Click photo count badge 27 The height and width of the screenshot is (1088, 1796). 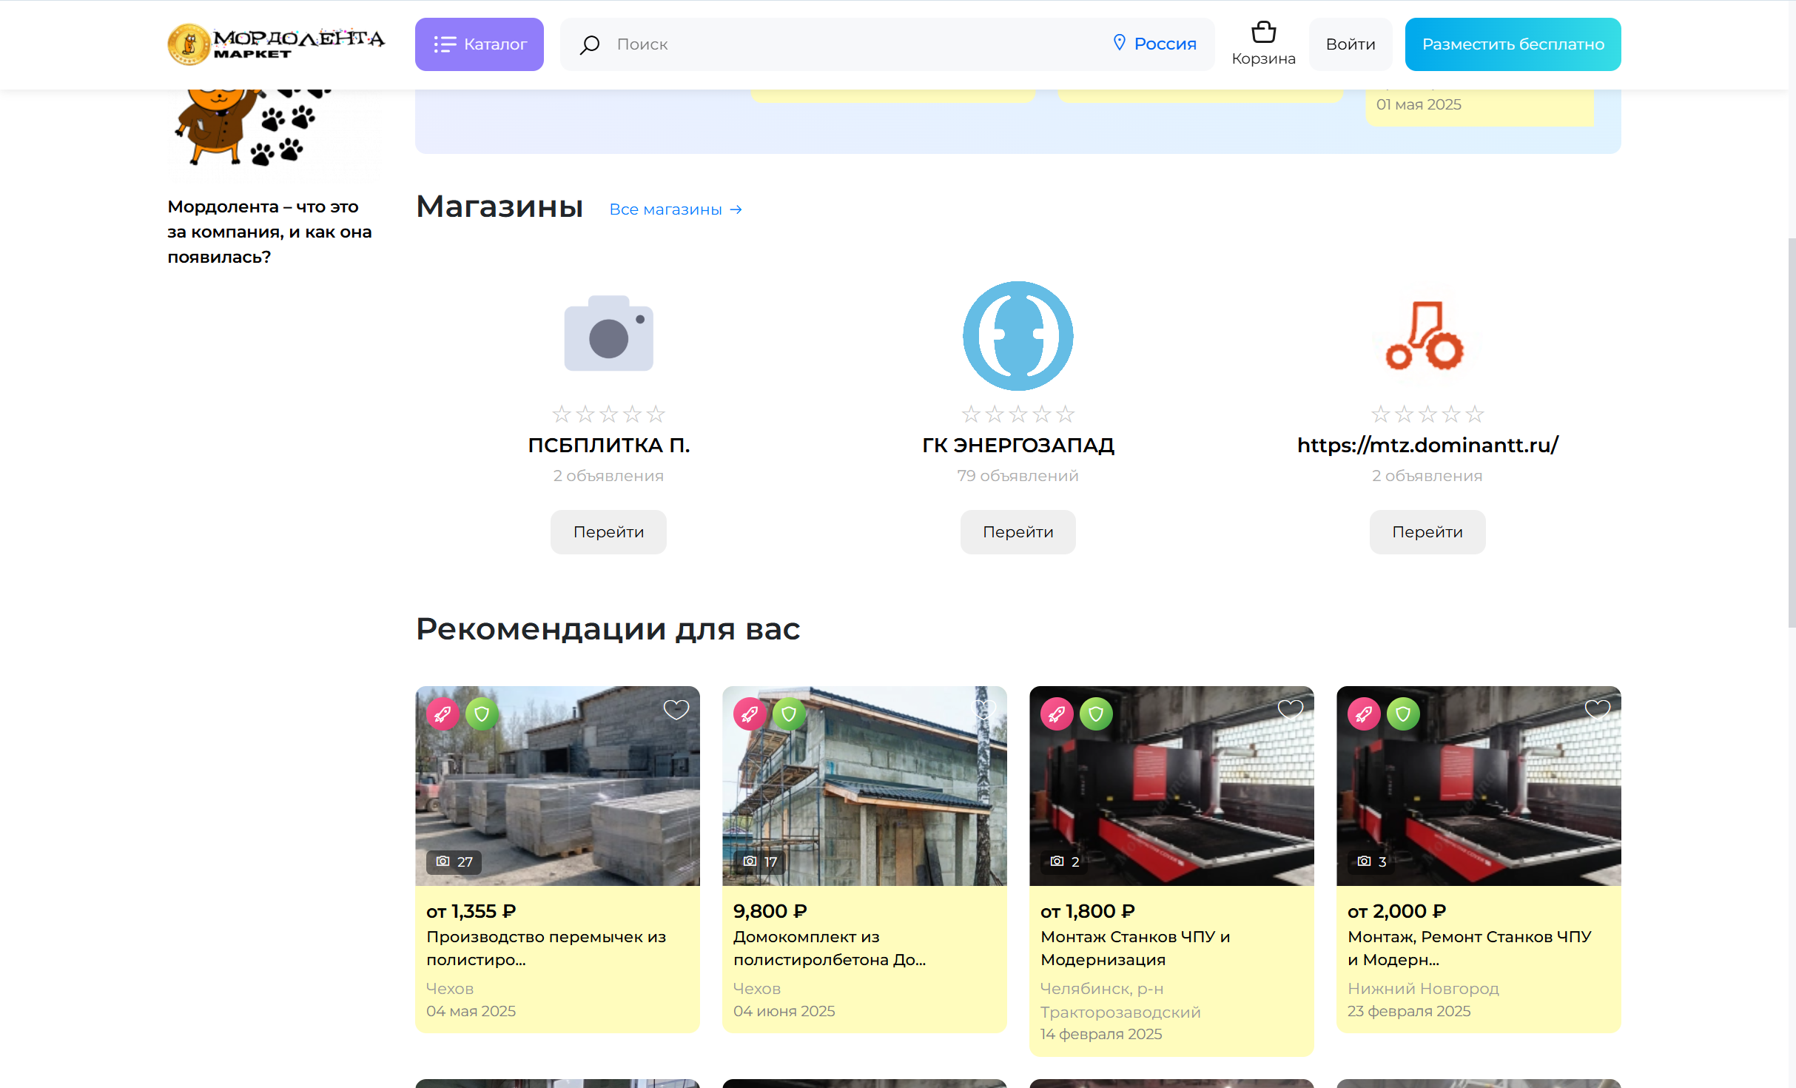[454, 862]
